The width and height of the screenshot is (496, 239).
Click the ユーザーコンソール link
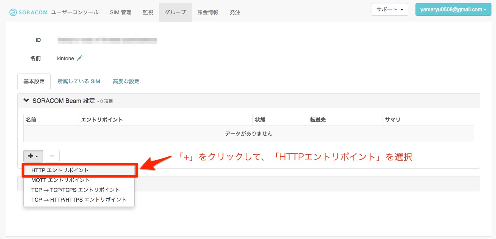[x=75, y=12]
